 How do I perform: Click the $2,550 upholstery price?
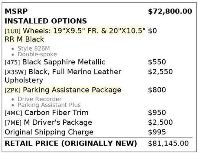pyautogui.click(x=160, y=72)
